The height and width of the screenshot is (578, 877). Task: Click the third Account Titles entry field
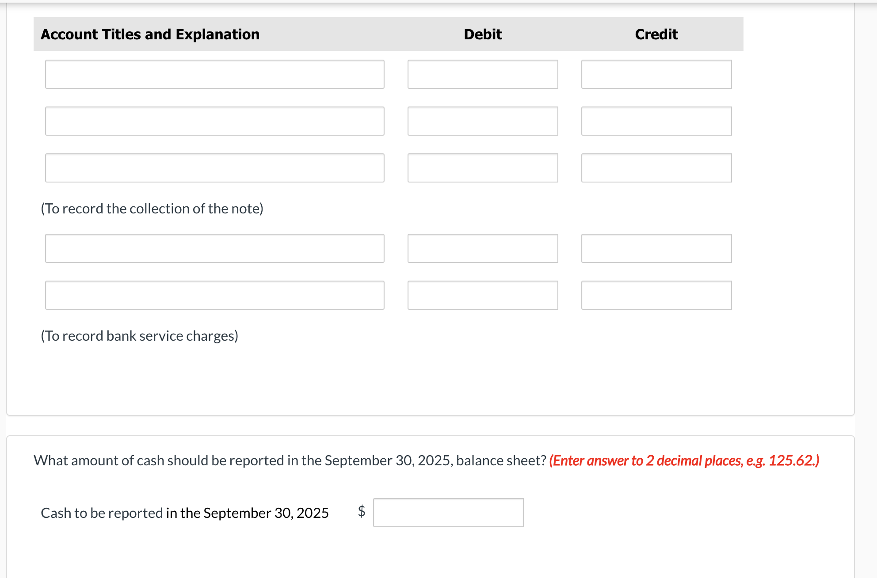coord(215,168)
